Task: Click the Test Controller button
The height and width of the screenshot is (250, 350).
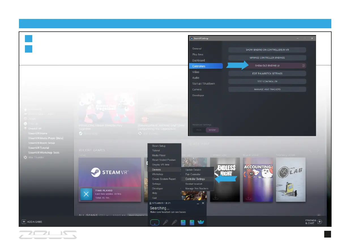Action: tap(267, 81)
